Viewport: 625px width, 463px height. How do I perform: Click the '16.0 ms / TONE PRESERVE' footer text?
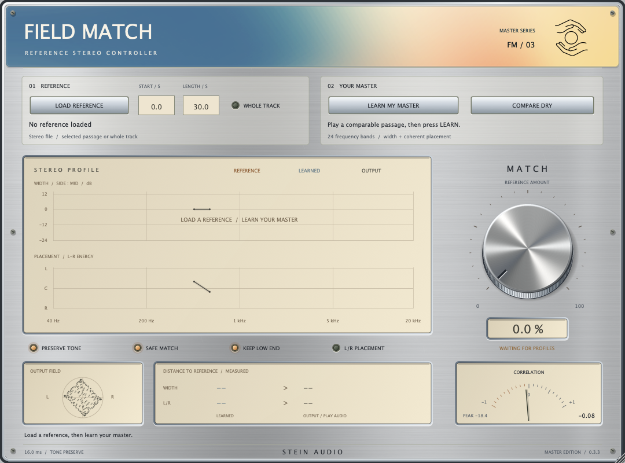click(54, 452)
